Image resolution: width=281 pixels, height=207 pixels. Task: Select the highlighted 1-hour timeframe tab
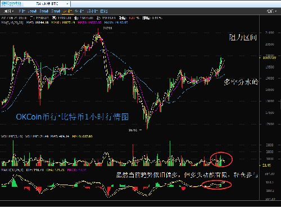coord(67,11)
